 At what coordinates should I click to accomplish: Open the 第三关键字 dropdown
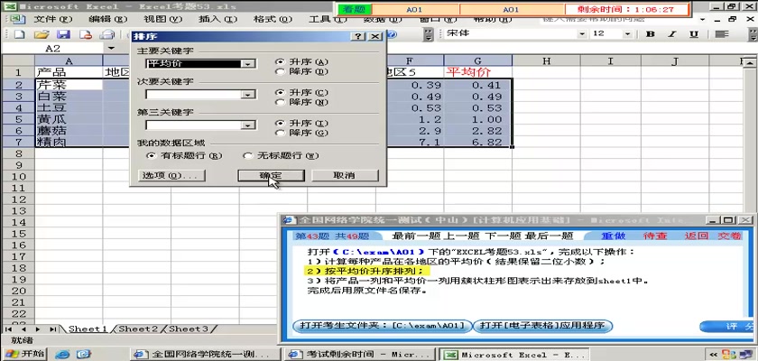tap(248, 125)
